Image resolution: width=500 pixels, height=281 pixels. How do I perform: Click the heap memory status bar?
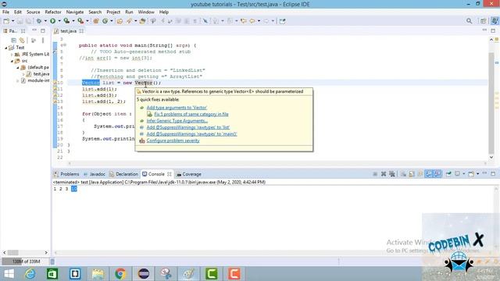26,261
